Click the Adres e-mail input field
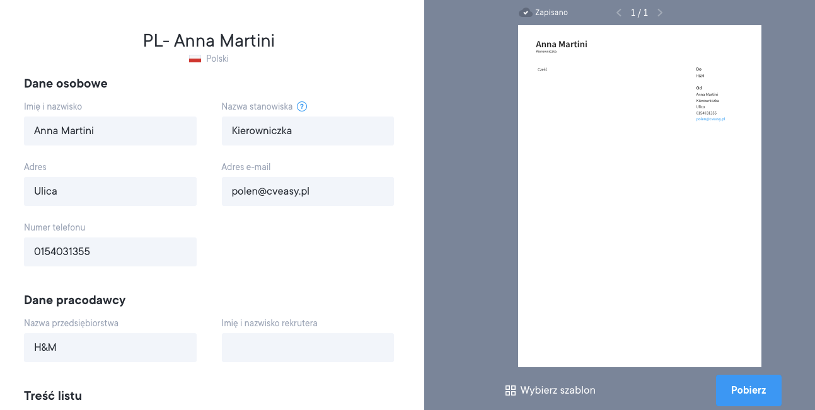This screenshot has height=410, width=815. (x=308, y=191)
